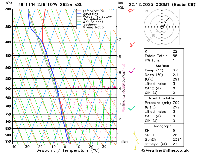The image size is (198, 153).
Task: Click the red wind barb at 400 hPa
Action: click(132, 44)
